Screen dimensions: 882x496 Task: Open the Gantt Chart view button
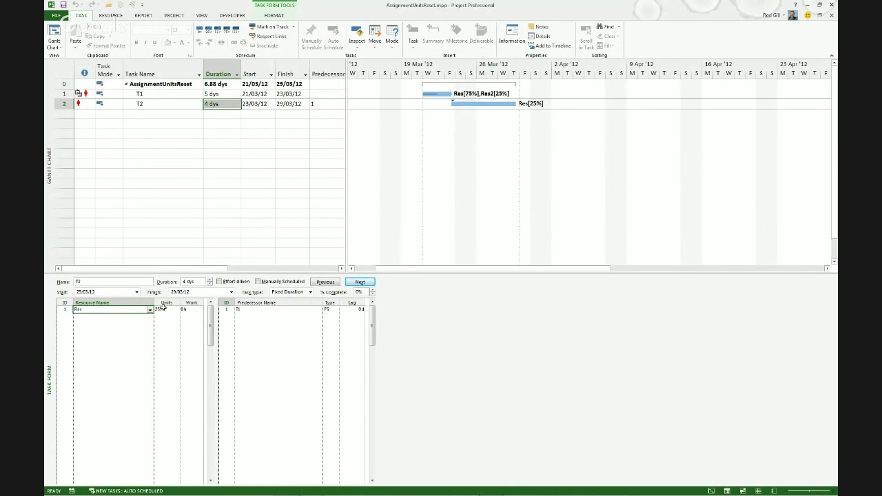[x=54, y=36]
